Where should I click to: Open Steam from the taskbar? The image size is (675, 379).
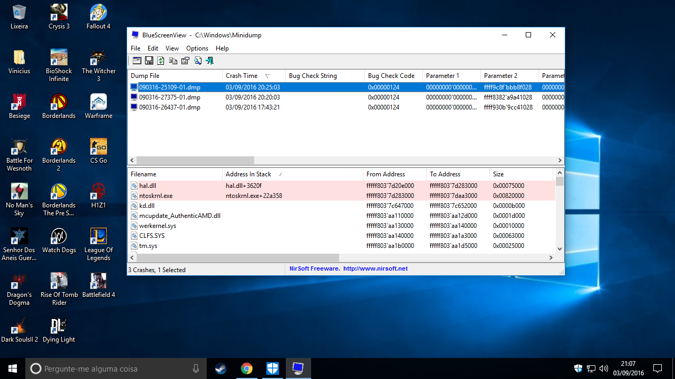[x=221, y=368]
